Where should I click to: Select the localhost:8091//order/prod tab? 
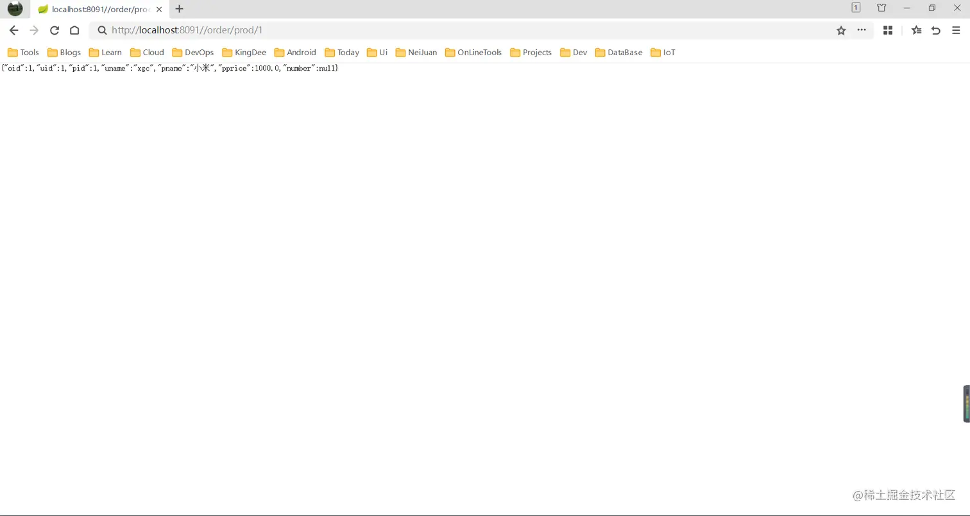pos(99,9)
